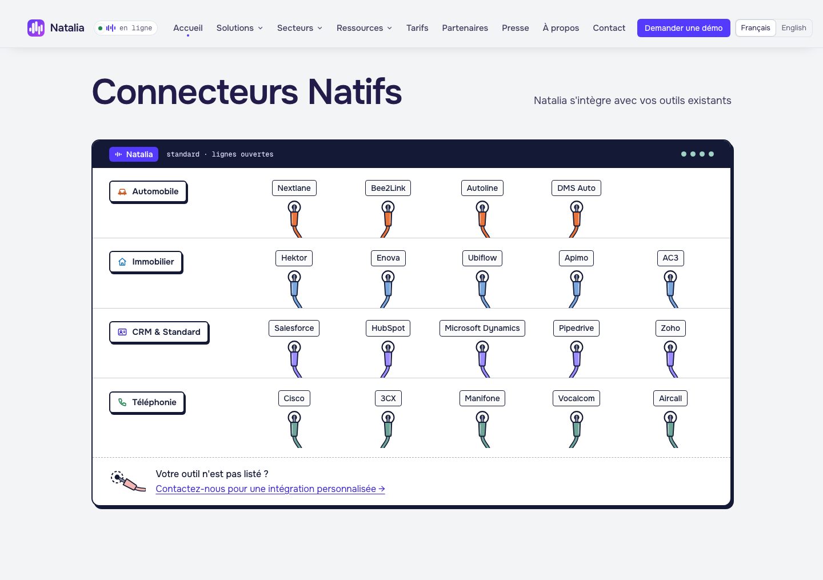823x580 pixels.
Task: Expand the Solutions dropdown menu
Action: (x=239, y=28)
